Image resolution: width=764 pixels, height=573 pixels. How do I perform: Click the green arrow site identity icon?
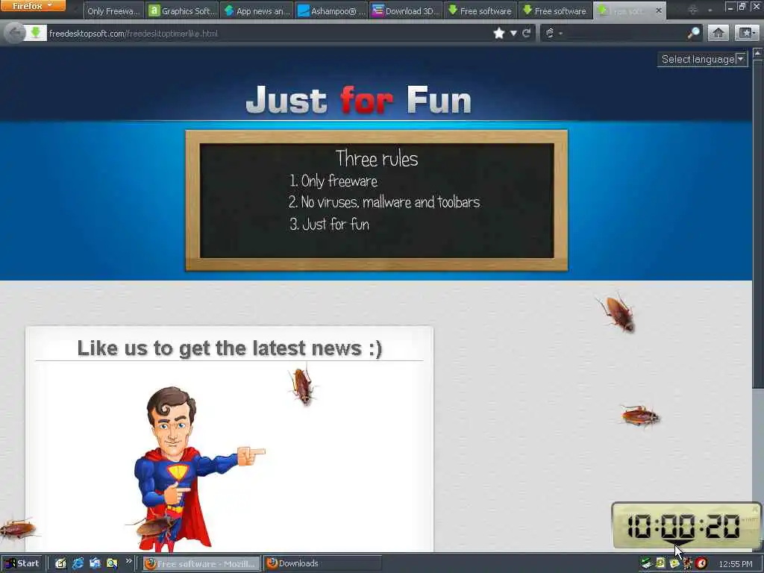coord(36,33)
